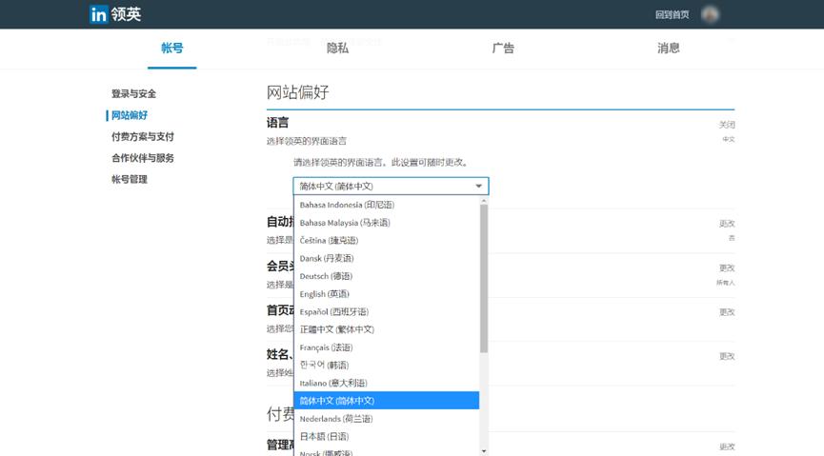Open 登录与安全 in the sidebar

[x=133, y=93]
